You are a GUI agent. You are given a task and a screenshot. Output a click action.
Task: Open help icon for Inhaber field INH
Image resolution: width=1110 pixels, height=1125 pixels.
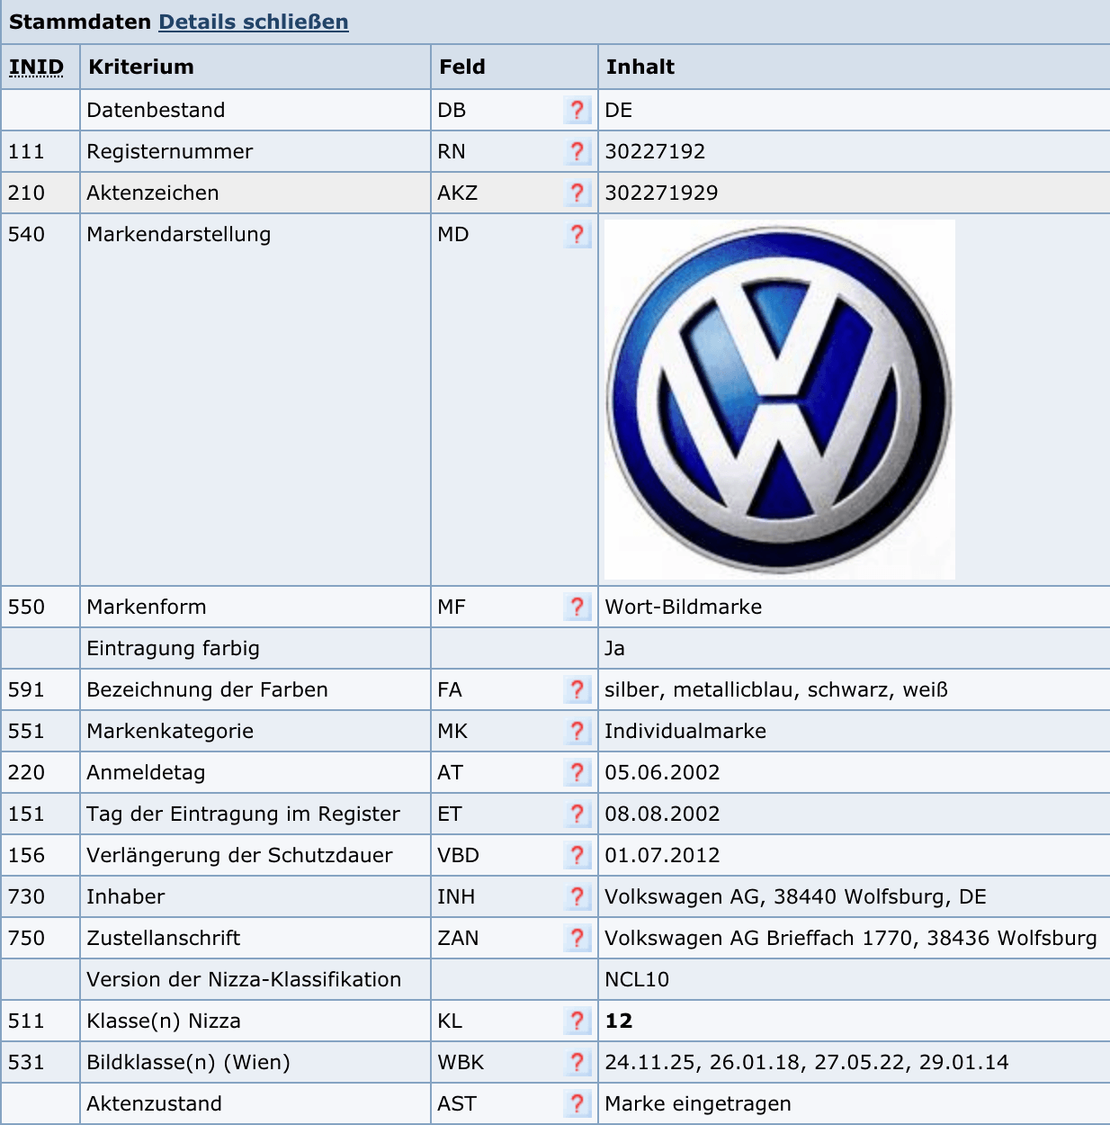coord(577,896)
